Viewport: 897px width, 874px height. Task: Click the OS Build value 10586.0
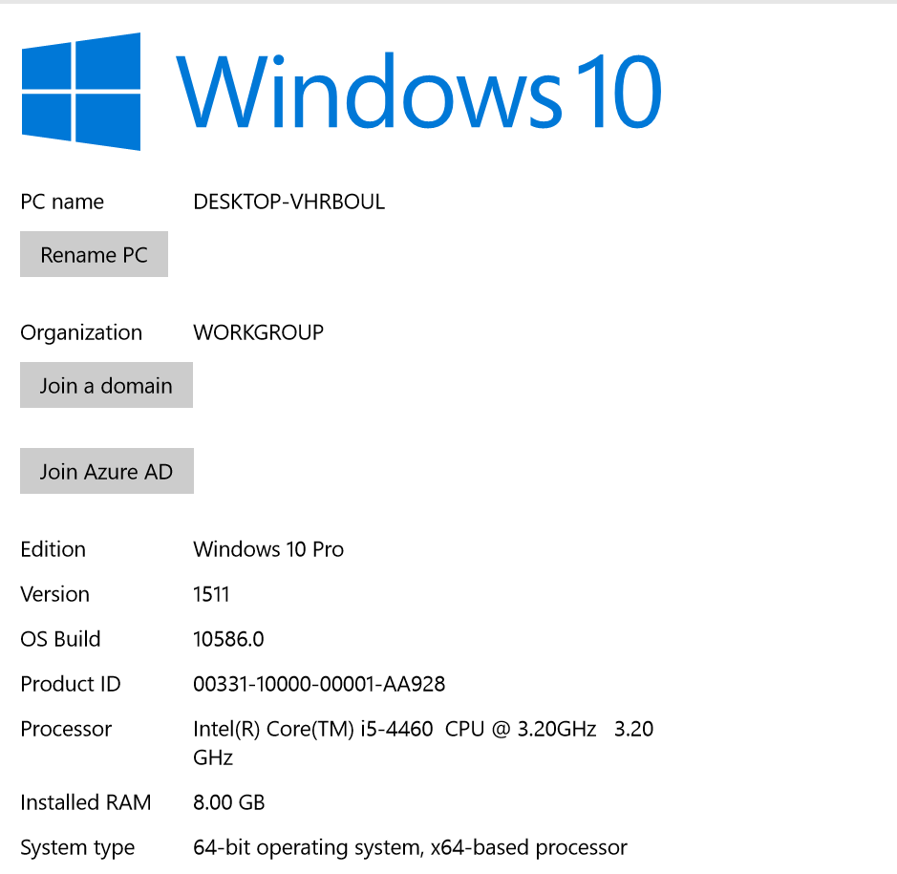pyautogui.click(x=229, y=639)
